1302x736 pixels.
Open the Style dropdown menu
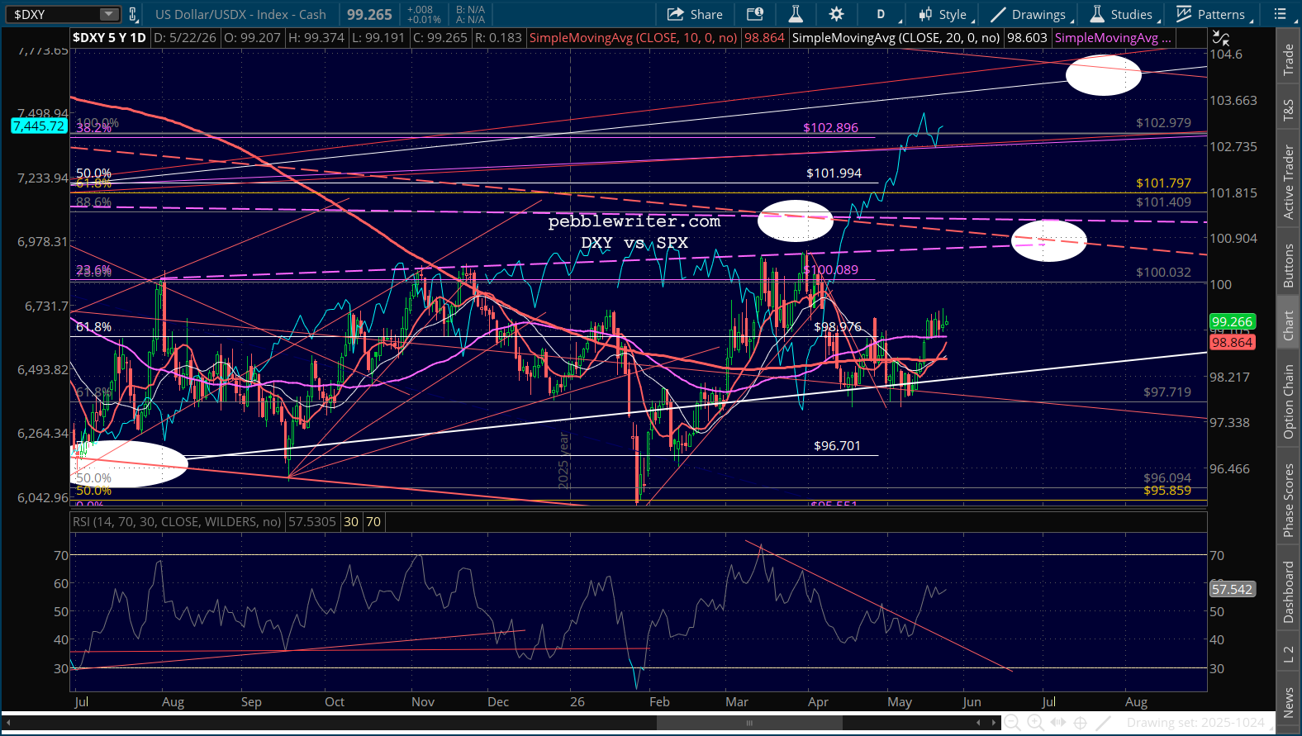tap(945, 14)
